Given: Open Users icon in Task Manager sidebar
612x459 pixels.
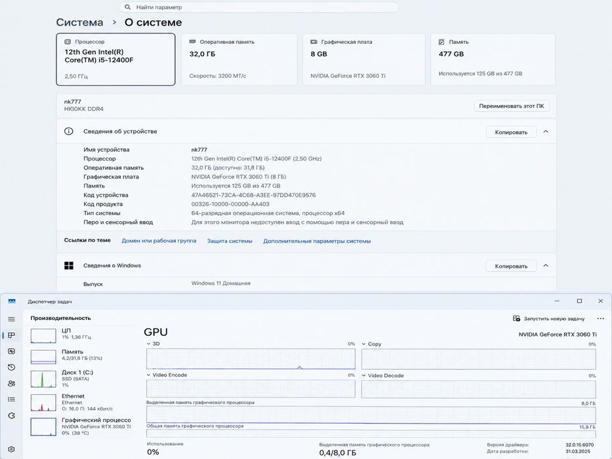Looking at the screenshot, I should click(11, 384).
